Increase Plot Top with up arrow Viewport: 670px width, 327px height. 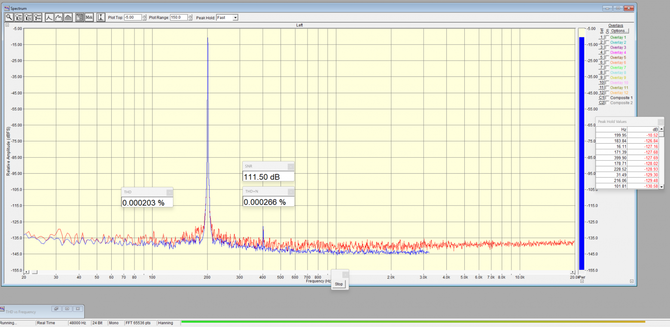click(x=143, y=16)
